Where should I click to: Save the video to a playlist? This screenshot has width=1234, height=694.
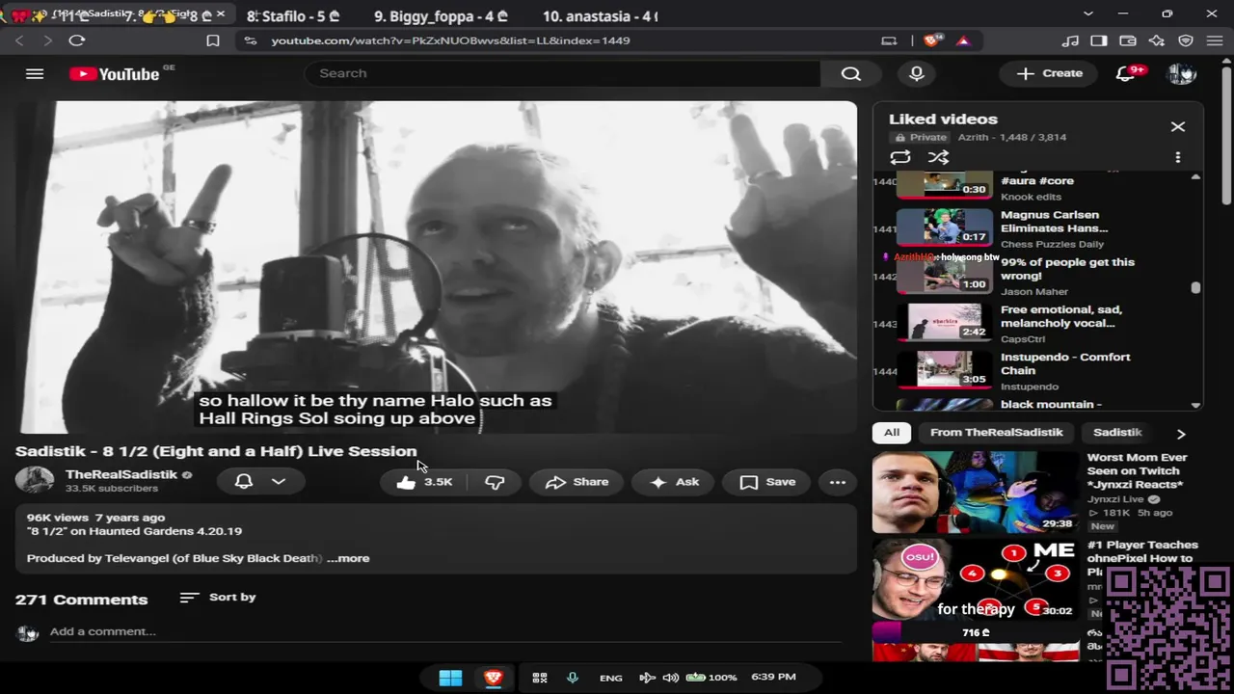pos(767,482)
